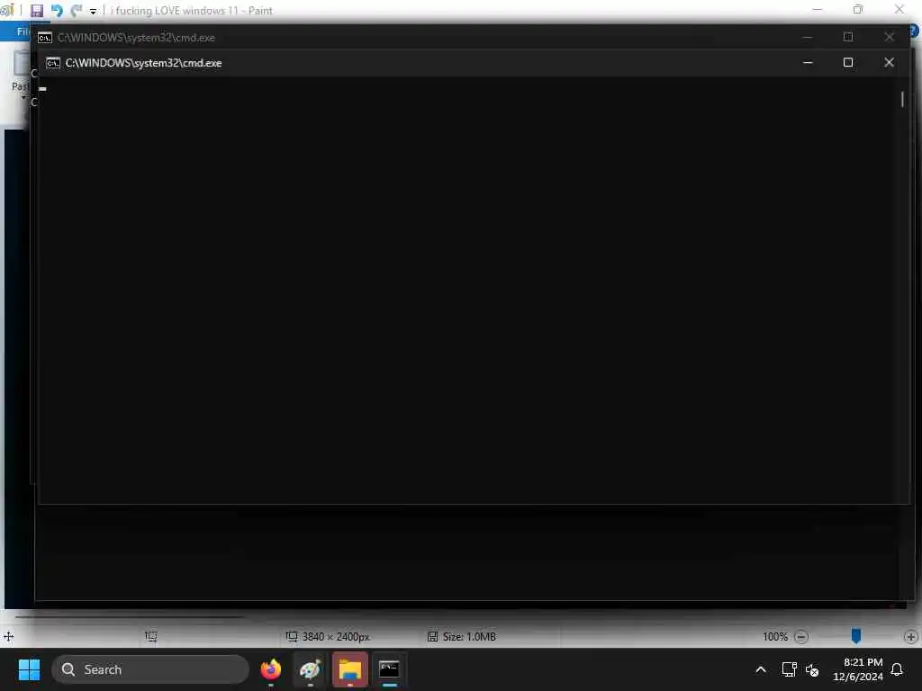Click the selection size icon in status bar

151,636
